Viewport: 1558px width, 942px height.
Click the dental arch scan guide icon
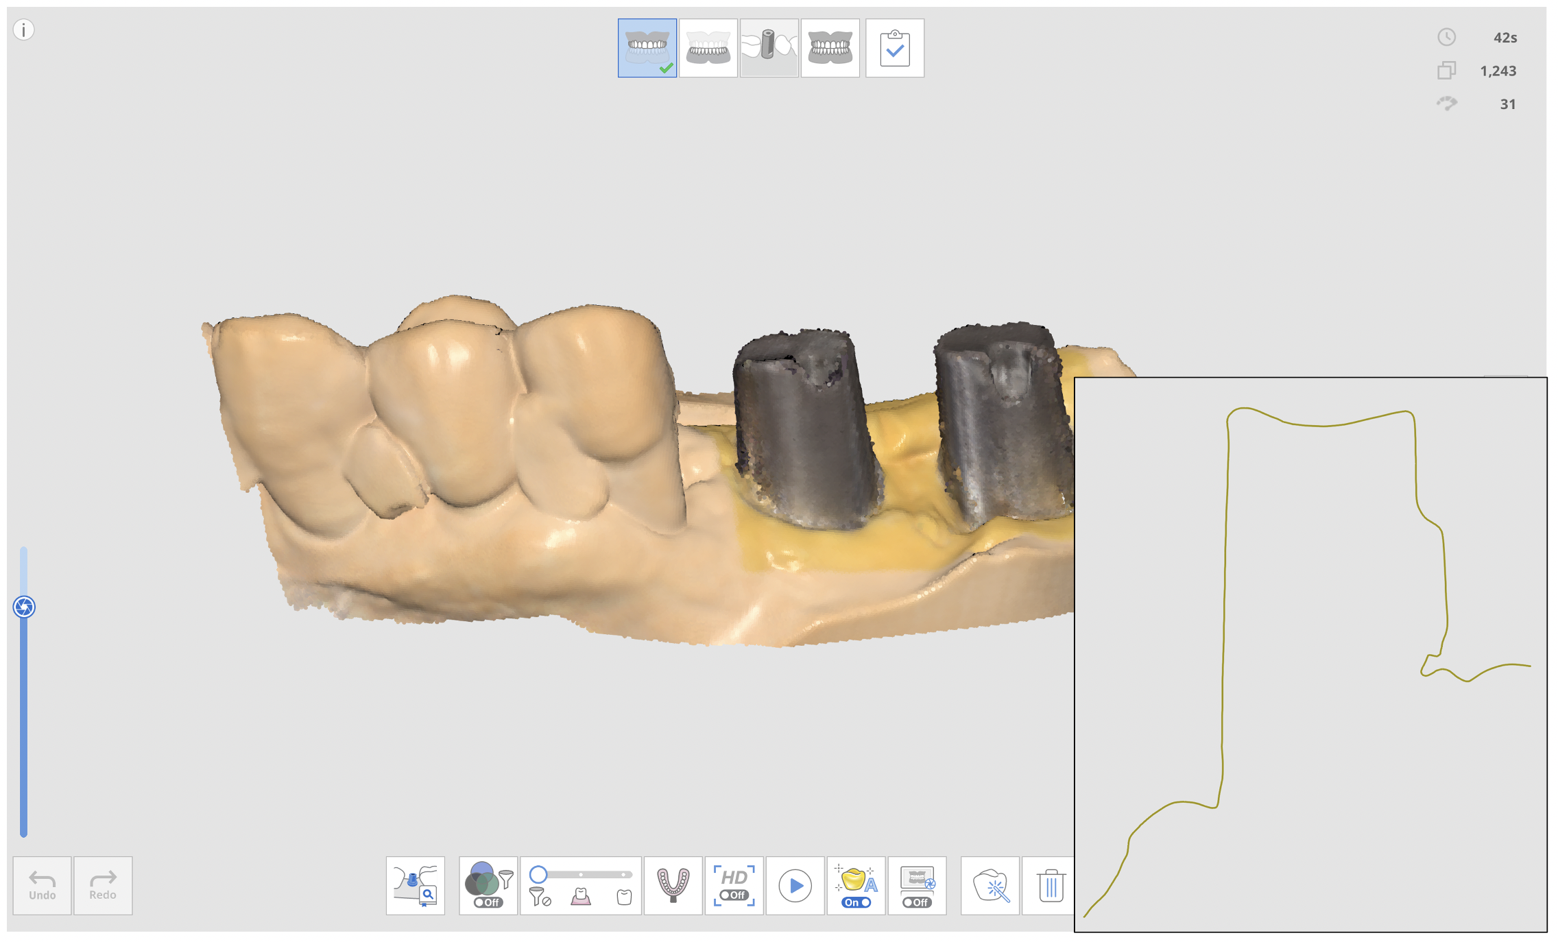(x=673, y=885)
